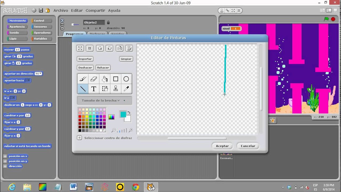
Task: Toggle the 'posición en y' checkbox
Action: 5,161
